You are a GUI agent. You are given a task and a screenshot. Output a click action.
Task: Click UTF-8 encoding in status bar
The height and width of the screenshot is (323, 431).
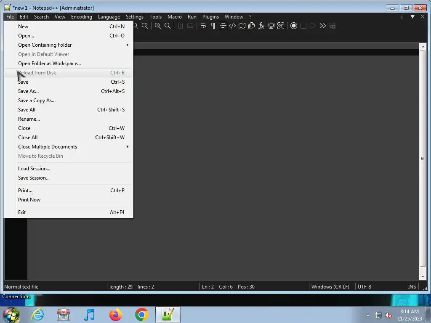tap(364, 287)
